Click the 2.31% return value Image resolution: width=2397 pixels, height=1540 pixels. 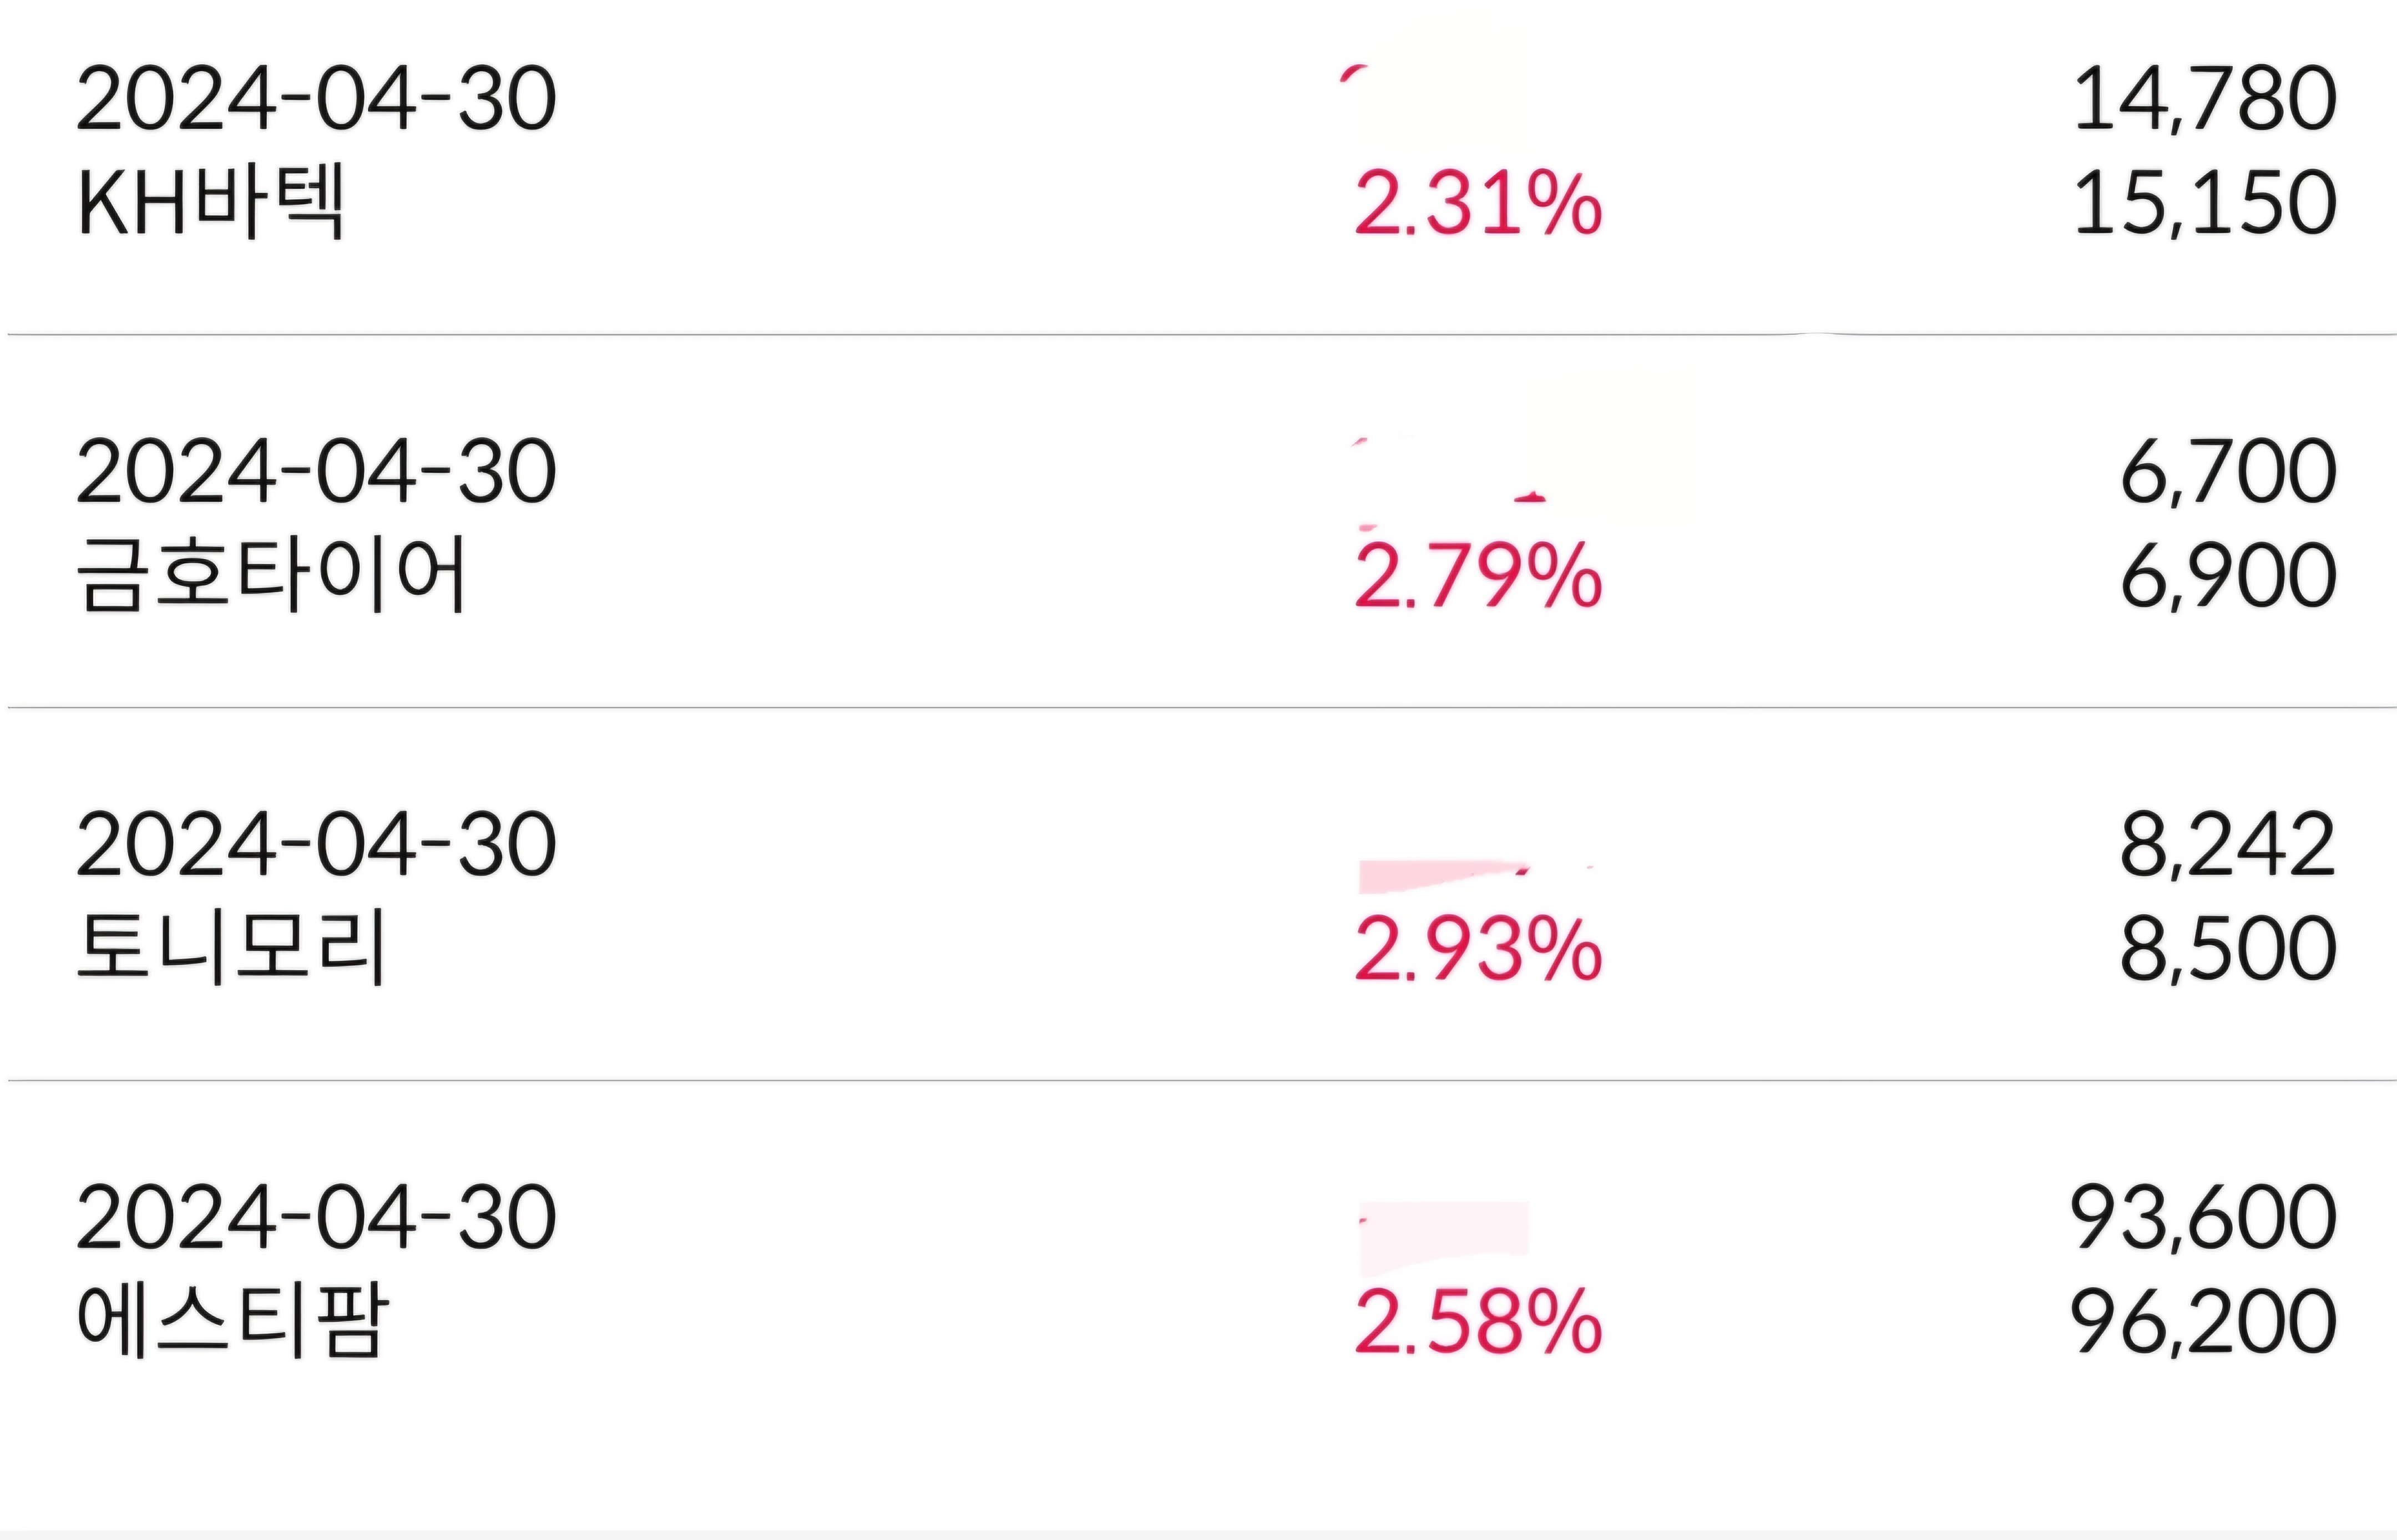point(1478,205)
